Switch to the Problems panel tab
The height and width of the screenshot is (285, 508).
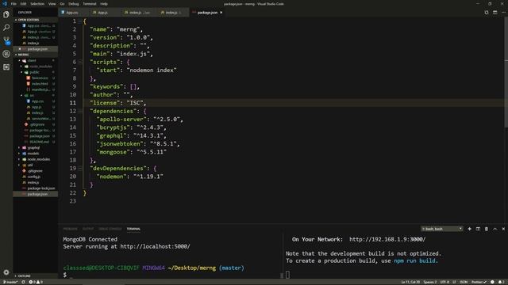[71, 229]
